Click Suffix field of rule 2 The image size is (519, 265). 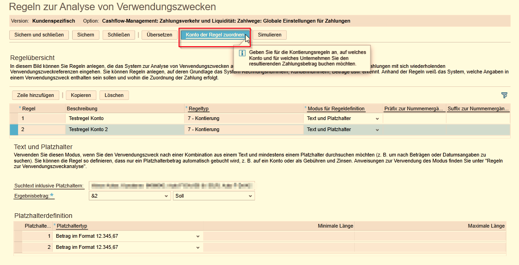478,130
